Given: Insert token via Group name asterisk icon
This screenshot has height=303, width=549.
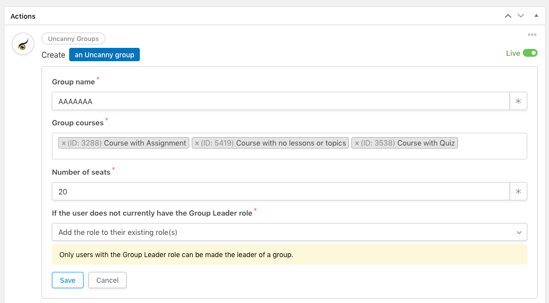Looking at the screenshot, I should coord(518,101).
